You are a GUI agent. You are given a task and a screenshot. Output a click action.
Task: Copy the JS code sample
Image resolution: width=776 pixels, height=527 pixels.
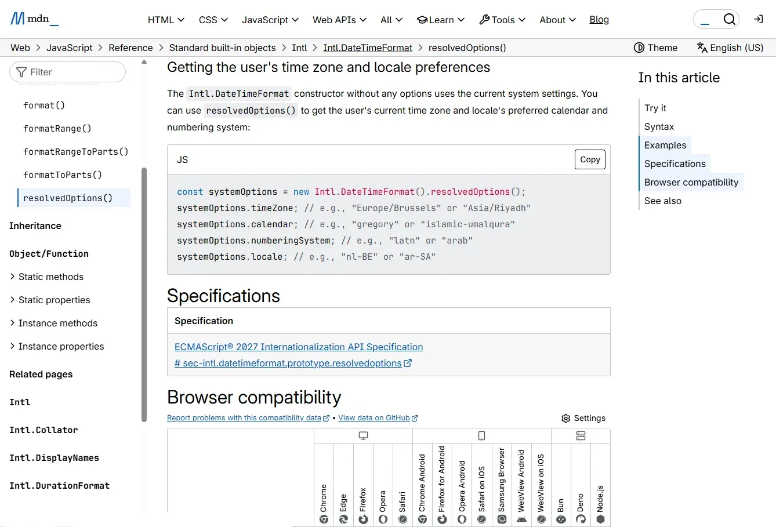tap(590, 159)
